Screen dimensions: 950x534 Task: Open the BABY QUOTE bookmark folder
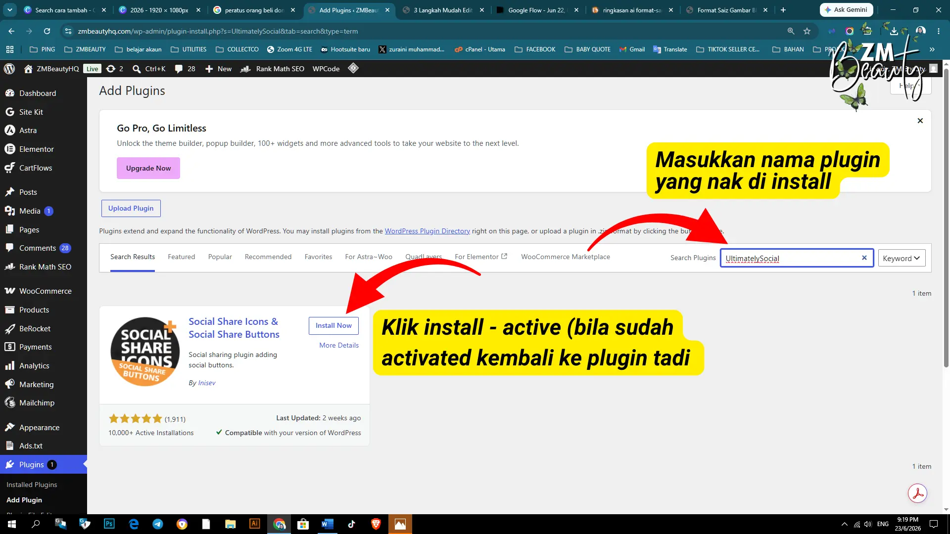[x=587, y=49]
